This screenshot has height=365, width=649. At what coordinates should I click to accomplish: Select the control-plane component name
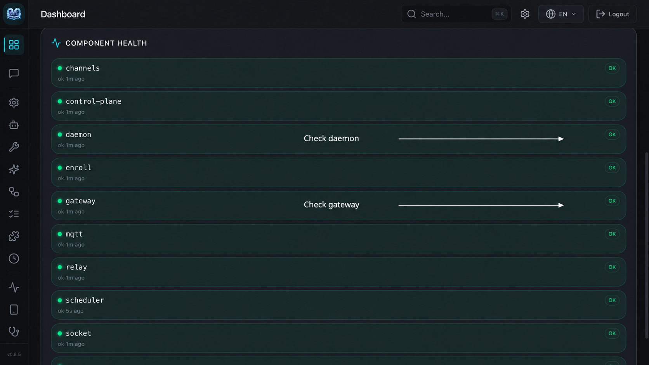tap(94, 101)
